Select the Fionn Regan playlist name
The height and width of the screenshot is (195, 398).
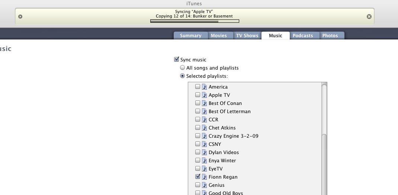[x=223, y=177]
